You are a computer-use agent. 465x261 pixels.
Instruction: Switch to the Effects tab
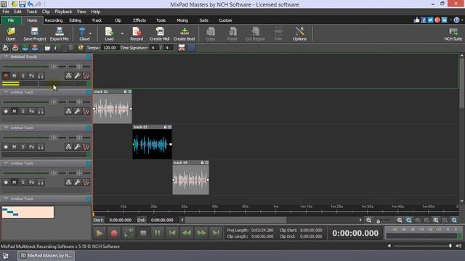[139, 20]
